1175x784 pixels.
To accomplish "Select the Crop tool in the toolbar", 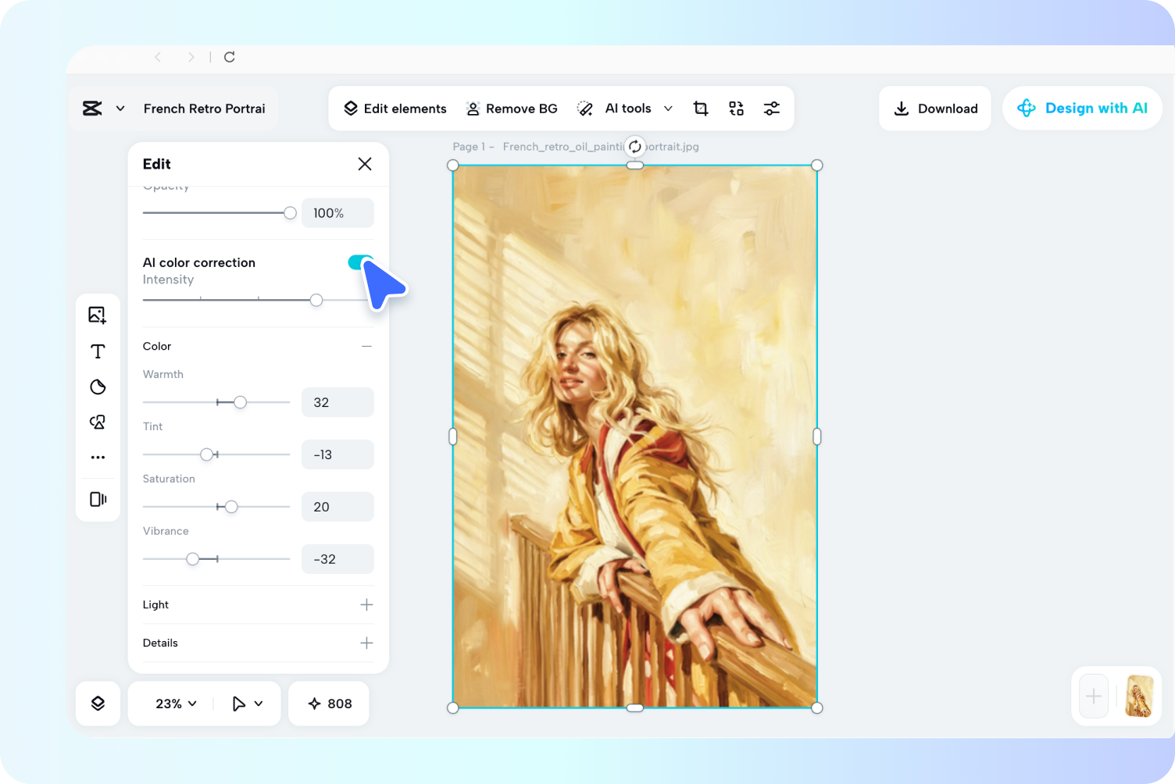I will (x=700, y=108).
